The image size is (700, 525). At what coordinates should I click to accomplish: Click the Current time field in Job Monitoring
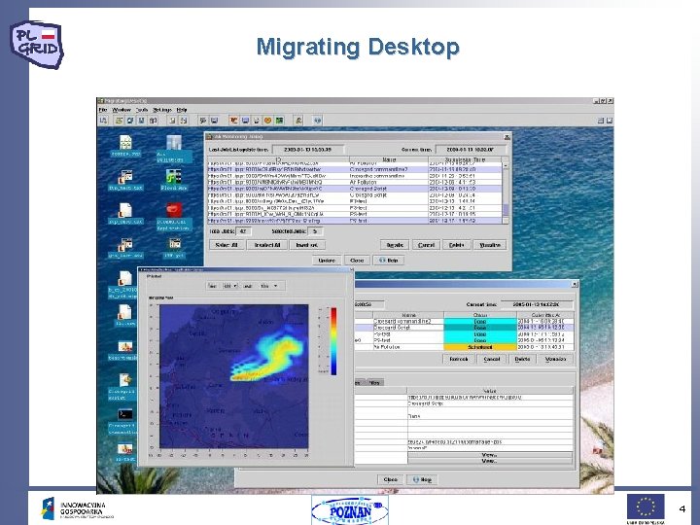click(472, 150)
